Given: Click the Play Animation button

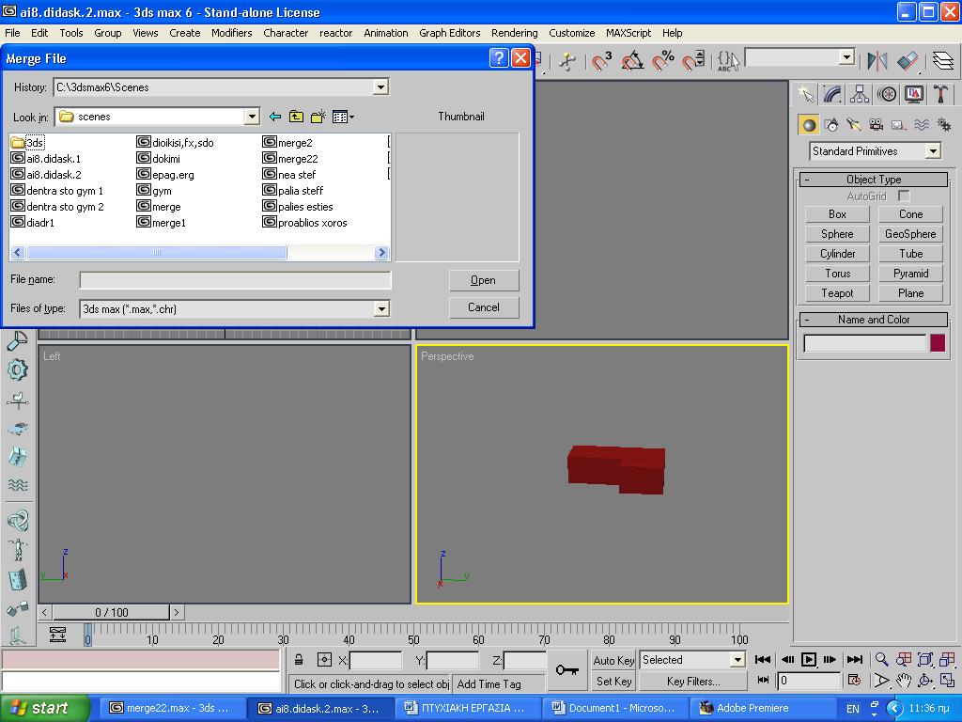Looking at the screenshot, I should (x=809, y=659).
